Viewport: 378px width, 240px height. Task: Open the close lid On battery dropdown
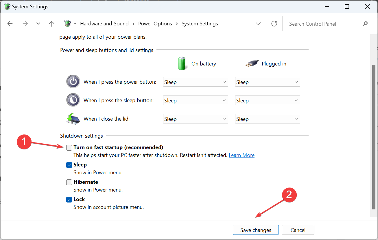pos(196,119)
